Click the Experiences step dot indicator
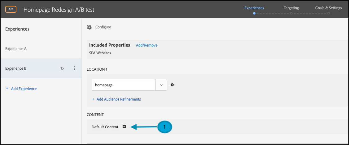This screenshot has width=349, height=145. (x=254, y=13)
